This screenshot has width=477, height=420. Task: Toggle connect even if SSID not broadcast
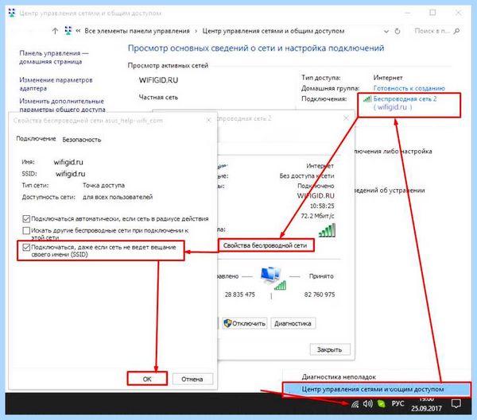click(26, 248)
